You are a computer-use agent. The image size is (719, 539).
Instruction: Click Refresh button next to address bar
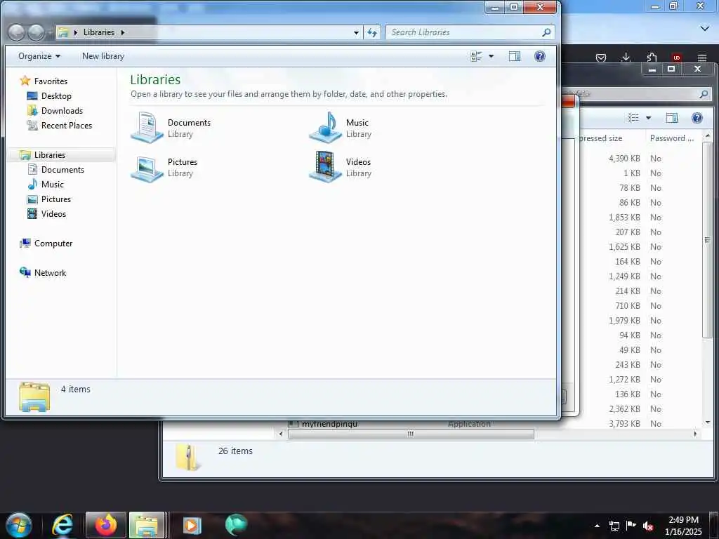click(372, 32)
